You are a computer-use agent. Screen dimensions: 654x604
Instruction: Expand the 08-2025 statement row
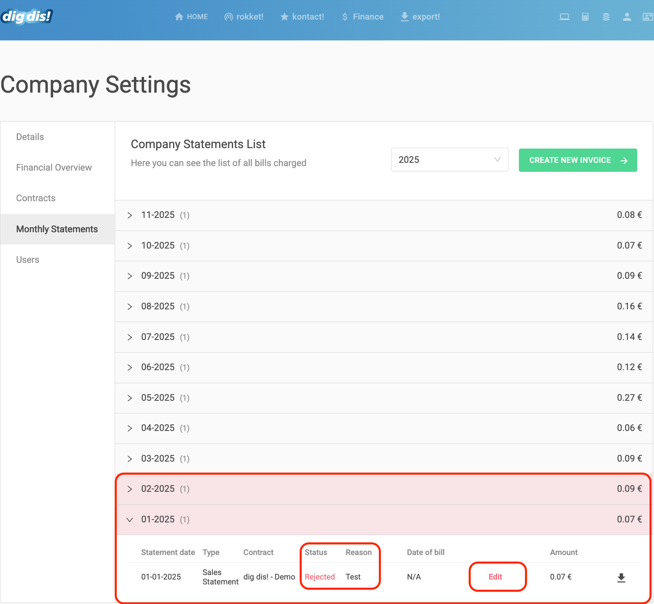click(x=384, y=307)
